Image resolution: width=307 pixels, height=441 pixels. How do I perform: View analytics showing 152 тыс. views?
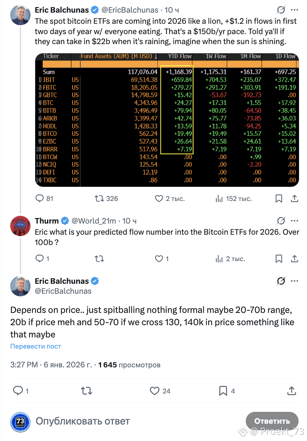[219, 198]
